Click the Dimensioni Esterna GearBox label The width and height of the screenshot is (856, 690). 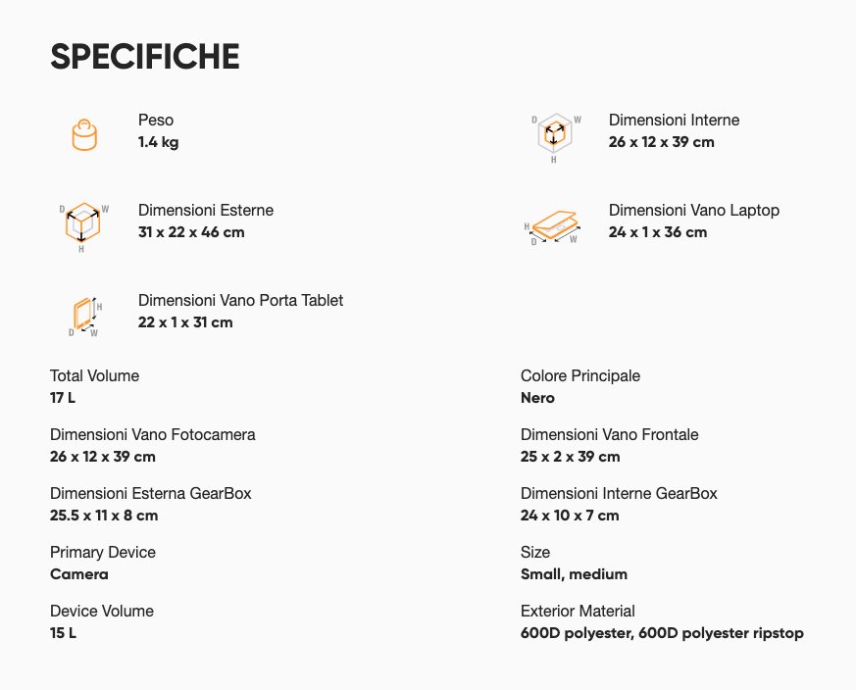point(150,494)
